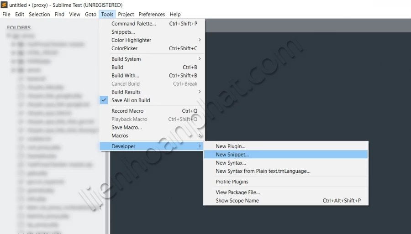Close the open Tools menu
This screenshot has height=234, width=411.
pyautogui.click(x=107, y=15)
